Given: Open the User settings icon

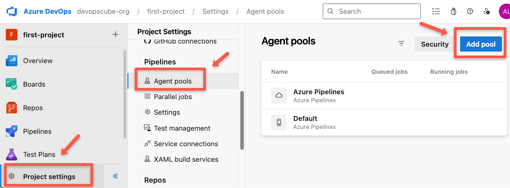Looking at the screenshot, I should click(486, 12).
